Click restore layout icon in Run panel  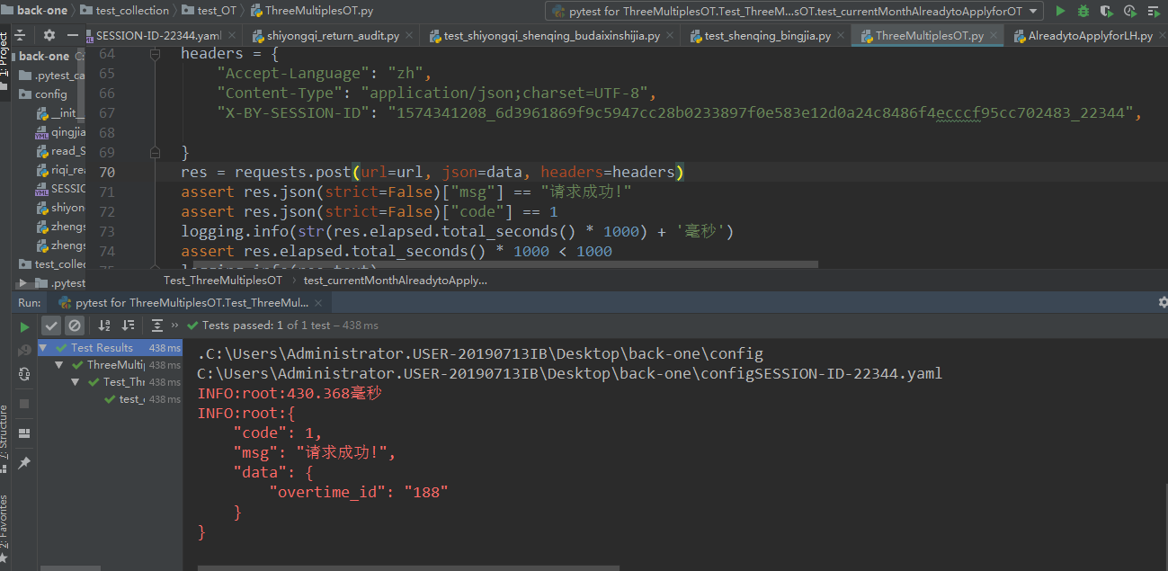[24, 433]
